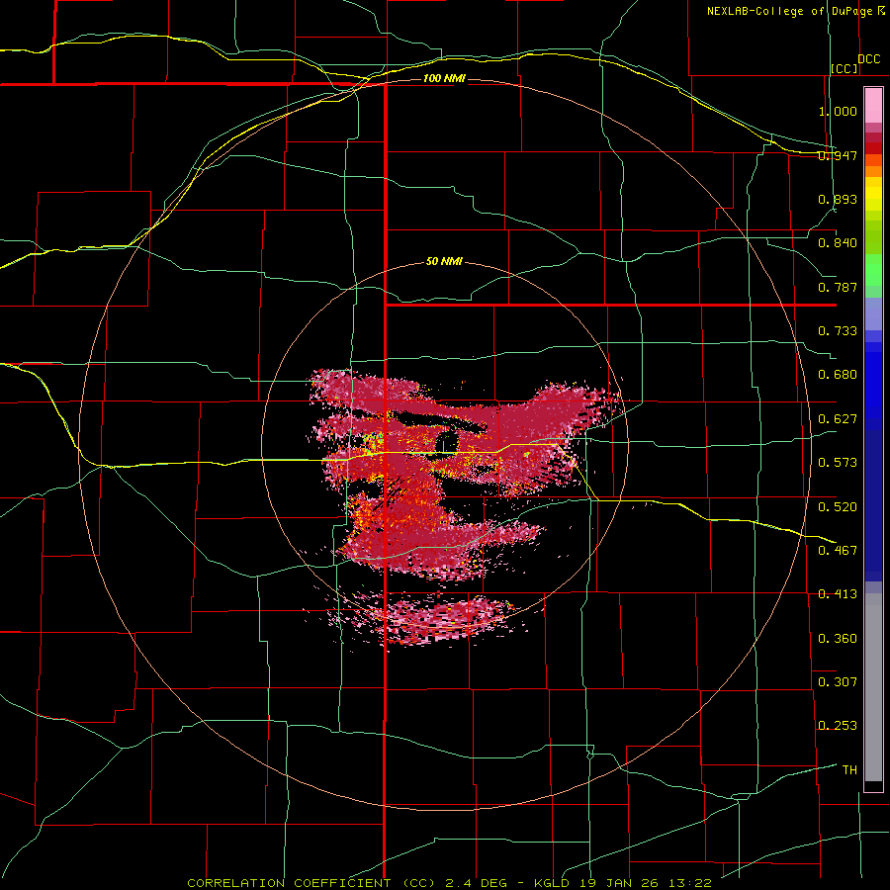
Task: Click the 0.893 scale value
Action: click(838, 199)
